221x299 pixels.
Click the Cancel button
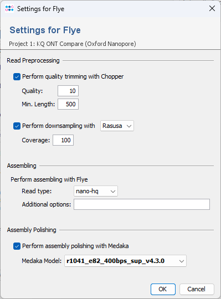pyautogui.click(x=197, y=289)
